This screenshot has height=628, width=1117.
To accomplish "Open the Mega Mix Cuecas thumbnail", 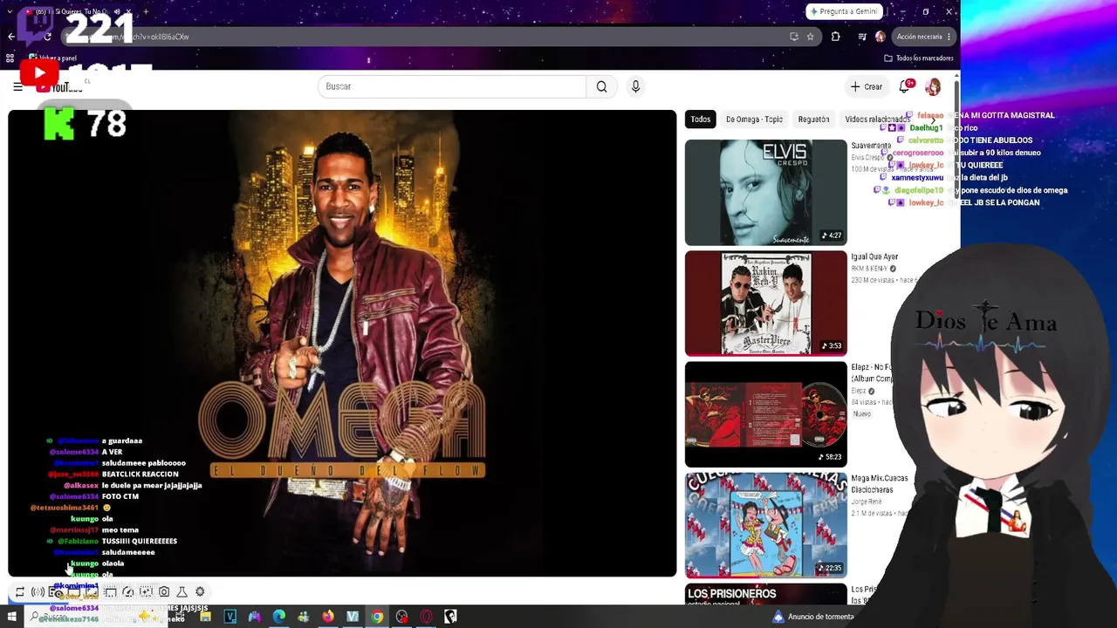I will pos(765,525).
